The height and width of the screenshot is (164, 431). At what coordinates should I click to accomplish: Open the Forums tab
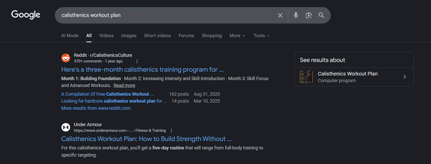[x=186, y=36]
